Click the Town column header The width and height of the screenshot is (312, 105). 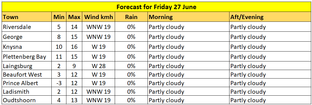point(27,17)
